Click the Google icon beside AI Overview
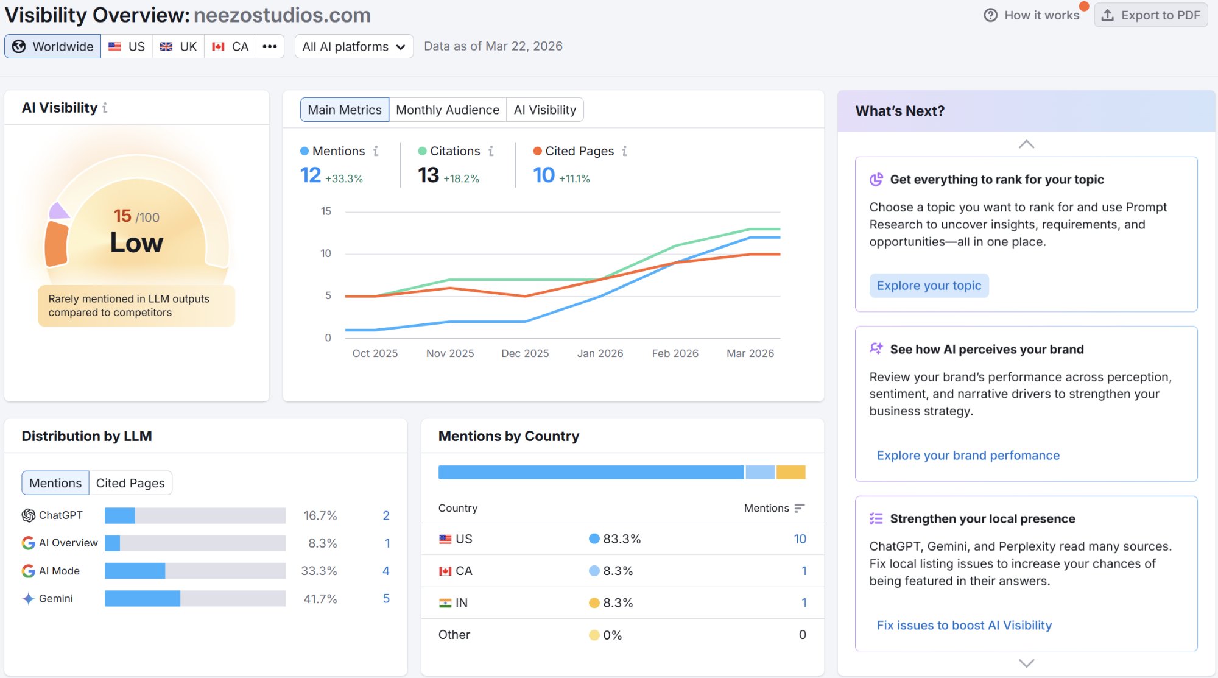Viewport: 1218px width, 678px height. 28,543
